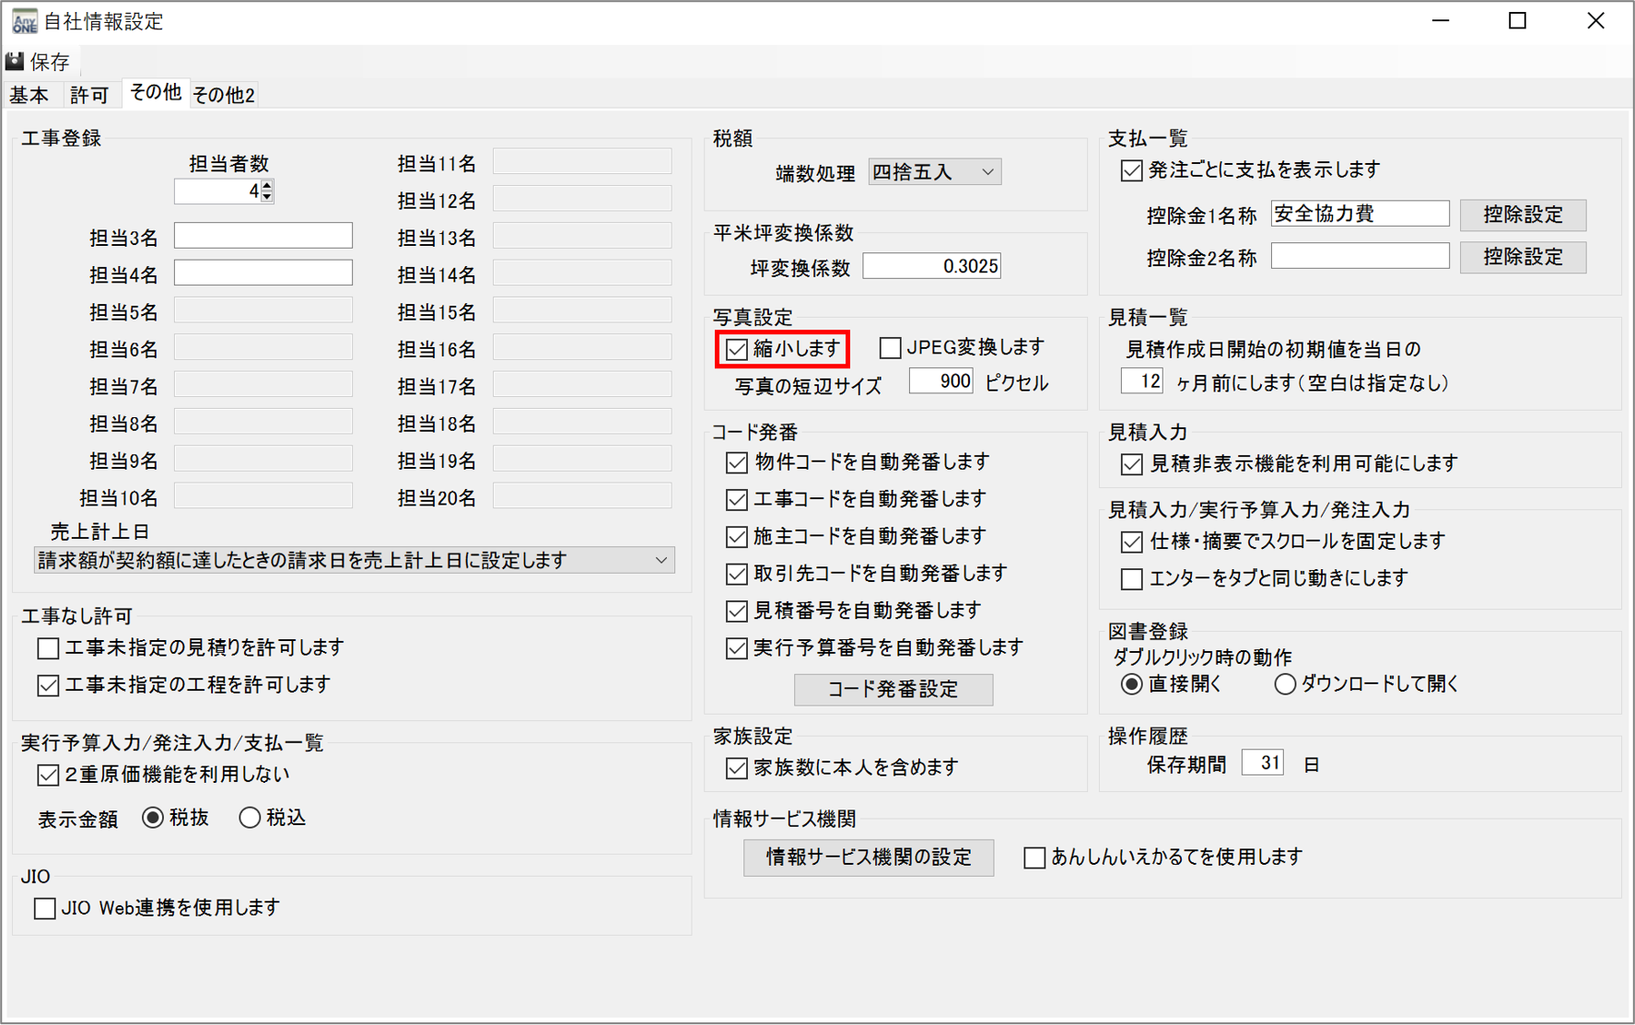Select the 税込 radio button
The width and height of the screenshot is (1635, 1025).
[250, 818]
